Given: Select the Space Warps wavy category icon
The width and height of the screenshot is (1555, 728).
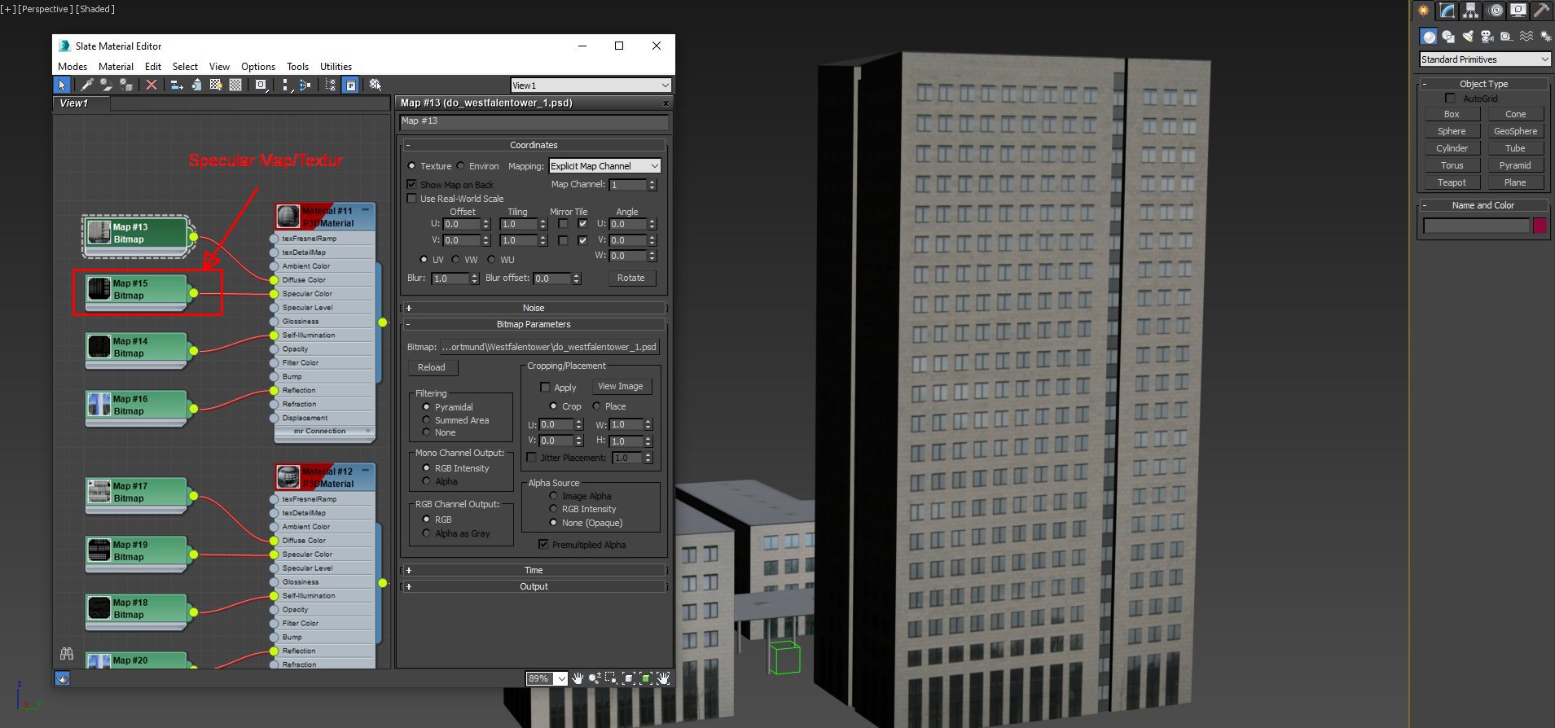Looking at the screenshot, I should (x=1526, y=37).
